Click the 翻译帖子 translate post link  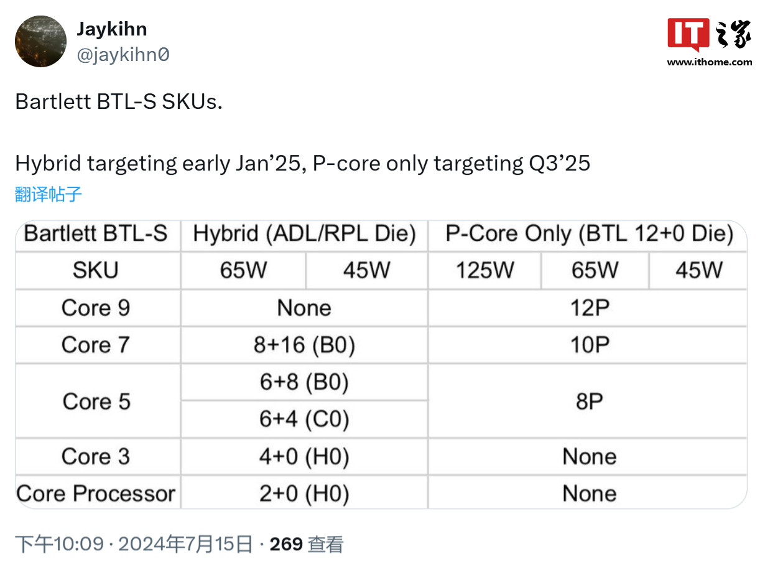pyautogui.click(x=49, y=194)
